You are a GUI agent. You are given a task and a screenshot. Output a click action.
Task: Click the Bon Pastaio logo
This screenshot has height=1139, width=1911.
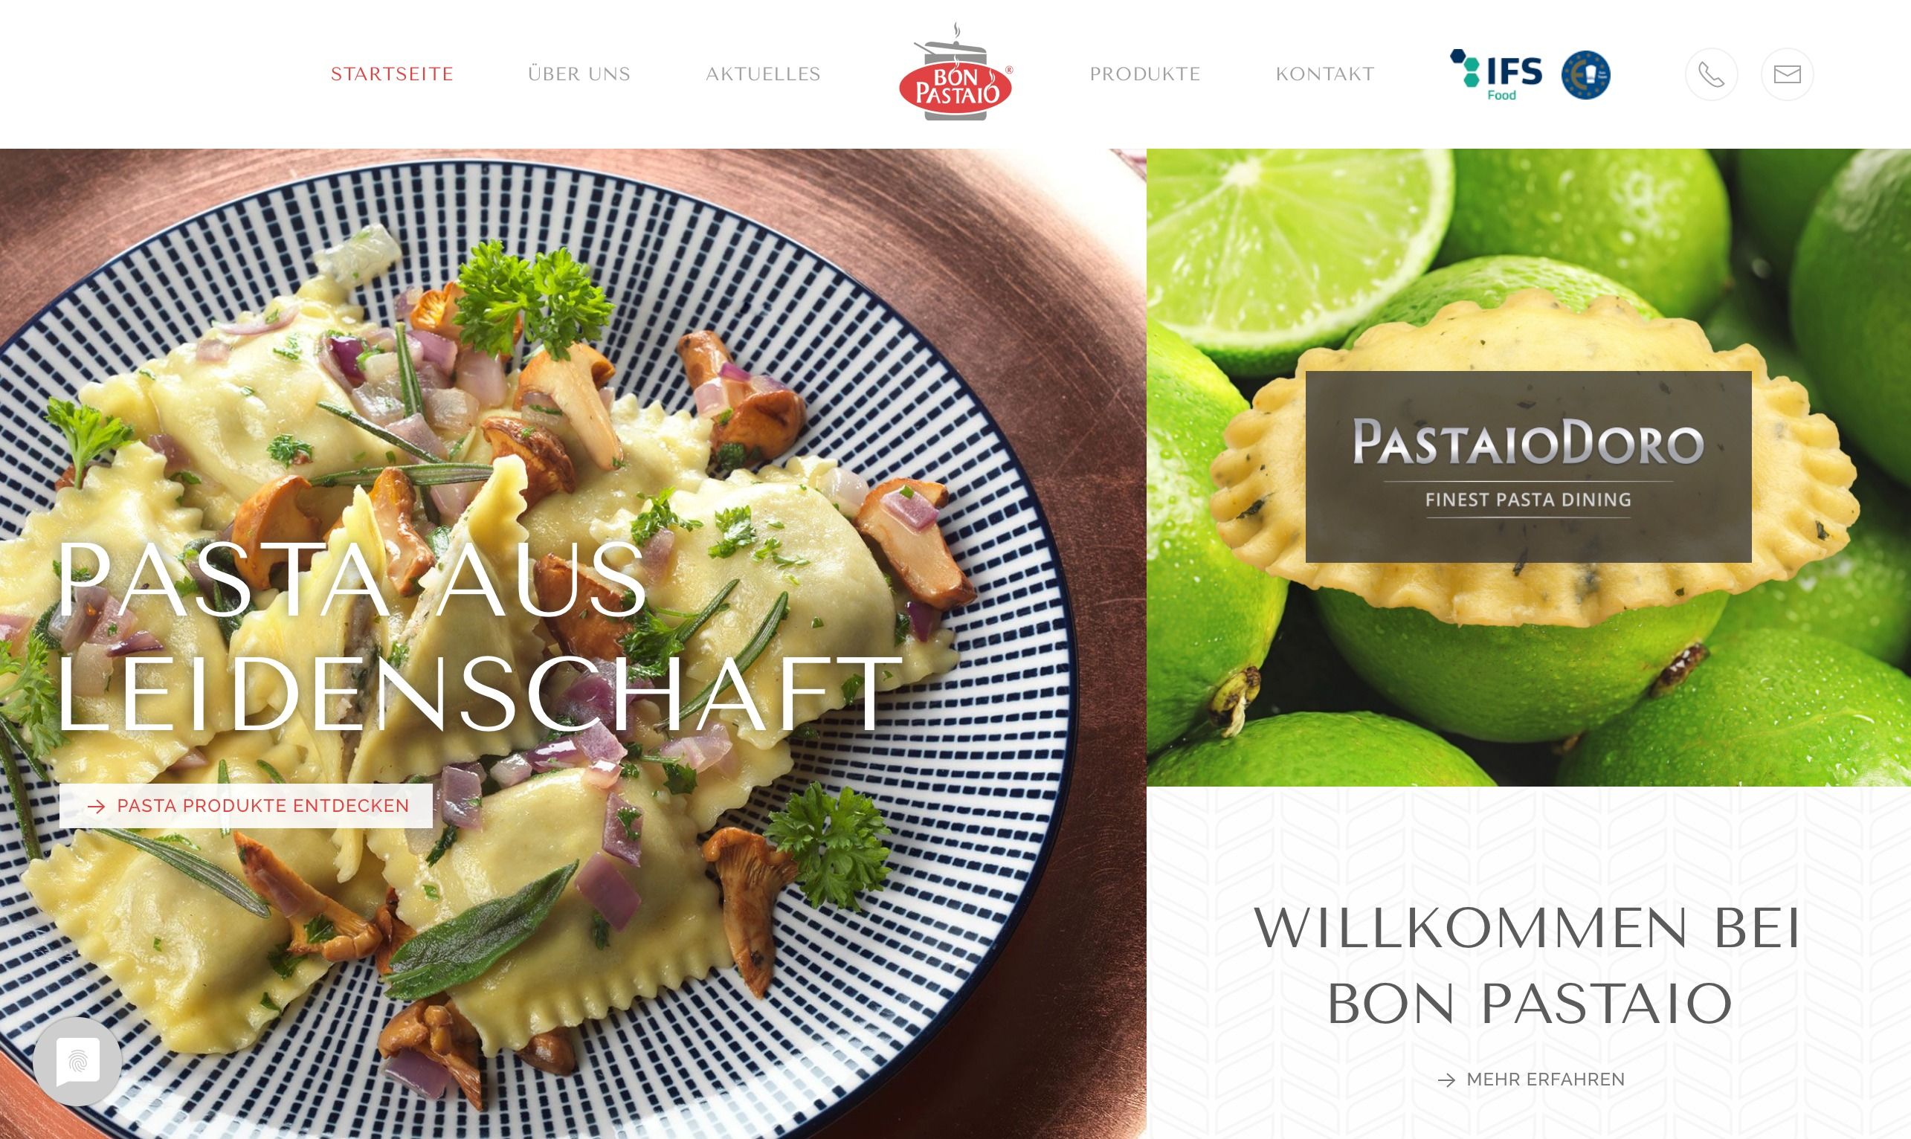tap(955, 72)
